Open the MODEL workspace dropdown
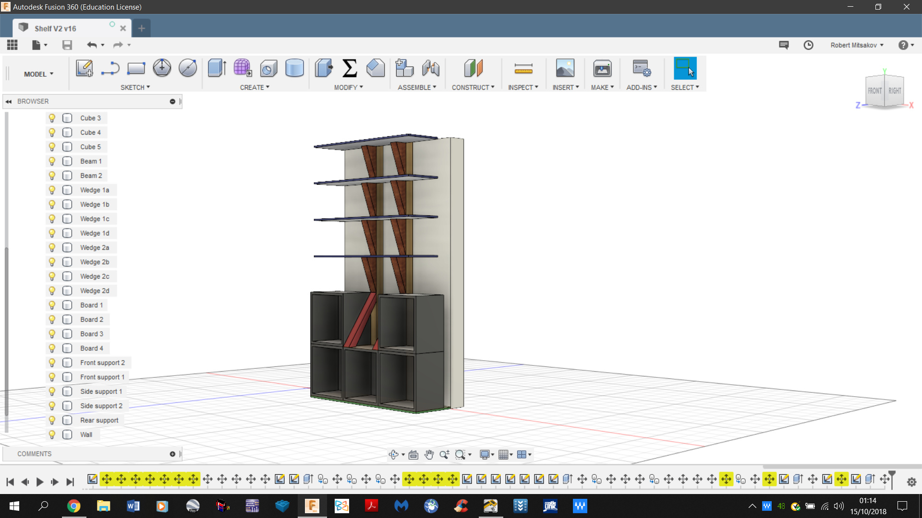Image resolution: width=922 pixels, height=518 pixels. click(x=38, y=74)
